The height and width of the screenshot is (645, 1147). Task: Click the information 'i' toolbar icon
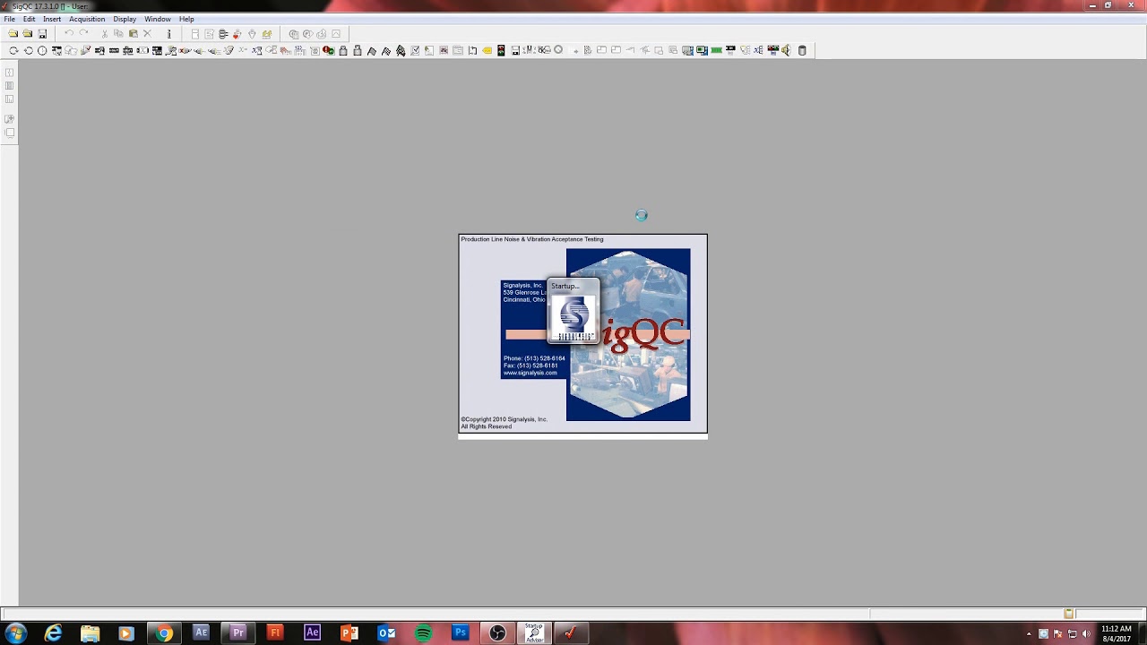[169, 34]
